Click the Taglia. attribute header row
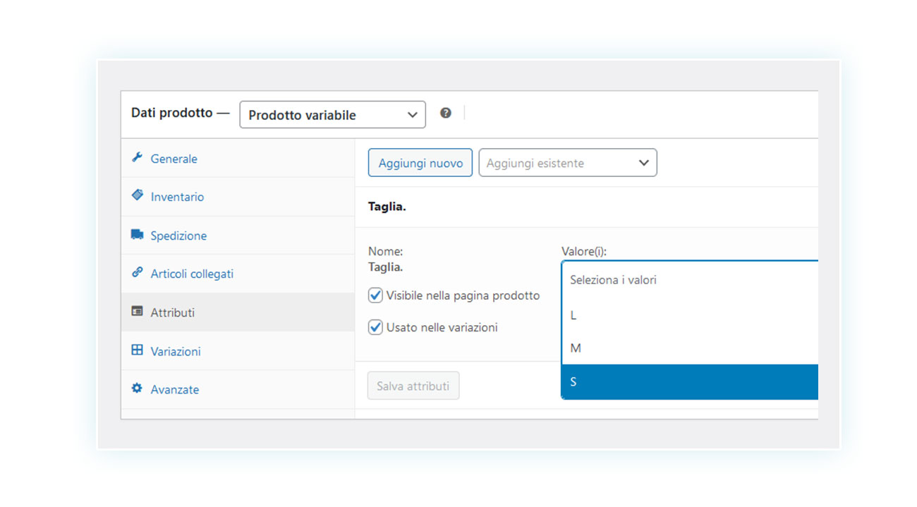 coord(586,207)
